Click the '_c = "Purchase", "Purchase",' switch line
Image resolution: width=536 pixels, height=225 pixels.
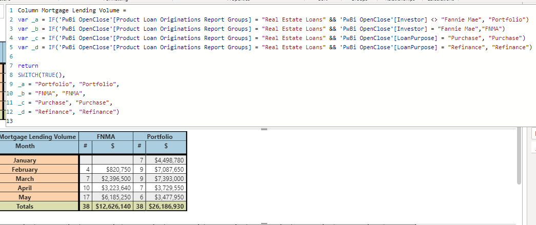[65, 103]
